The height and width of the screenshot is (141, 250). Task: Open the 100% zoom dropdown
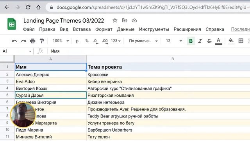tap(61, 41)
